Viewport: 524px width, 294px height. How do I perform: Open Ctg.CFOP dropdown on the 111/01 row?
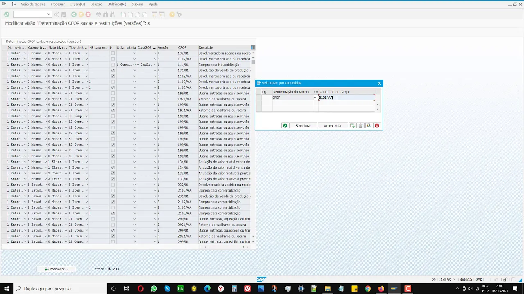pyautogui.click(x=155, y=65)
